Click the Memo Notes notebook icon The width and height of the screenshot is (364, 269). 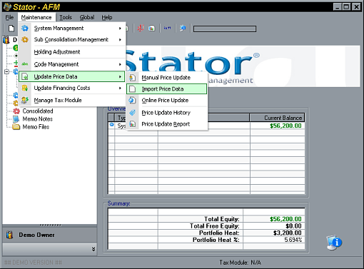click(16, 119)
